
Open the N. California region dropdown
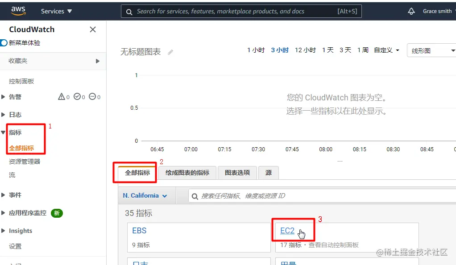[145, 195]
